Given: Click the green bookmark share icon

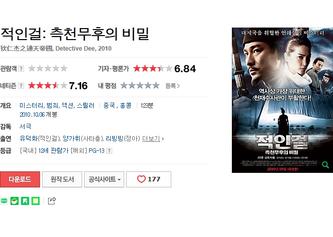Looking at the screenshot, I should (x=25, y=201).
